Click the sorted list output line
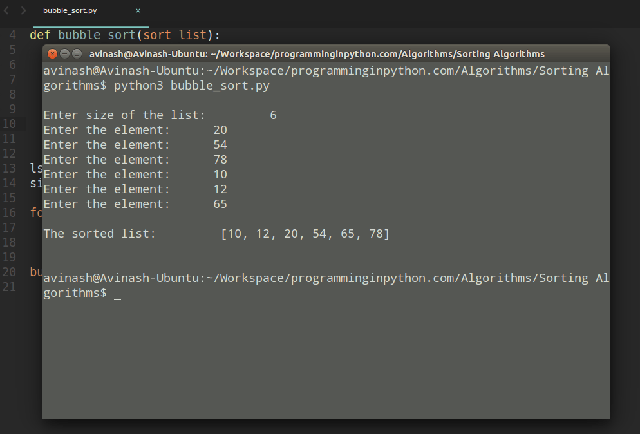Screen dimensions: 640x434 click(x=216, y=233)
